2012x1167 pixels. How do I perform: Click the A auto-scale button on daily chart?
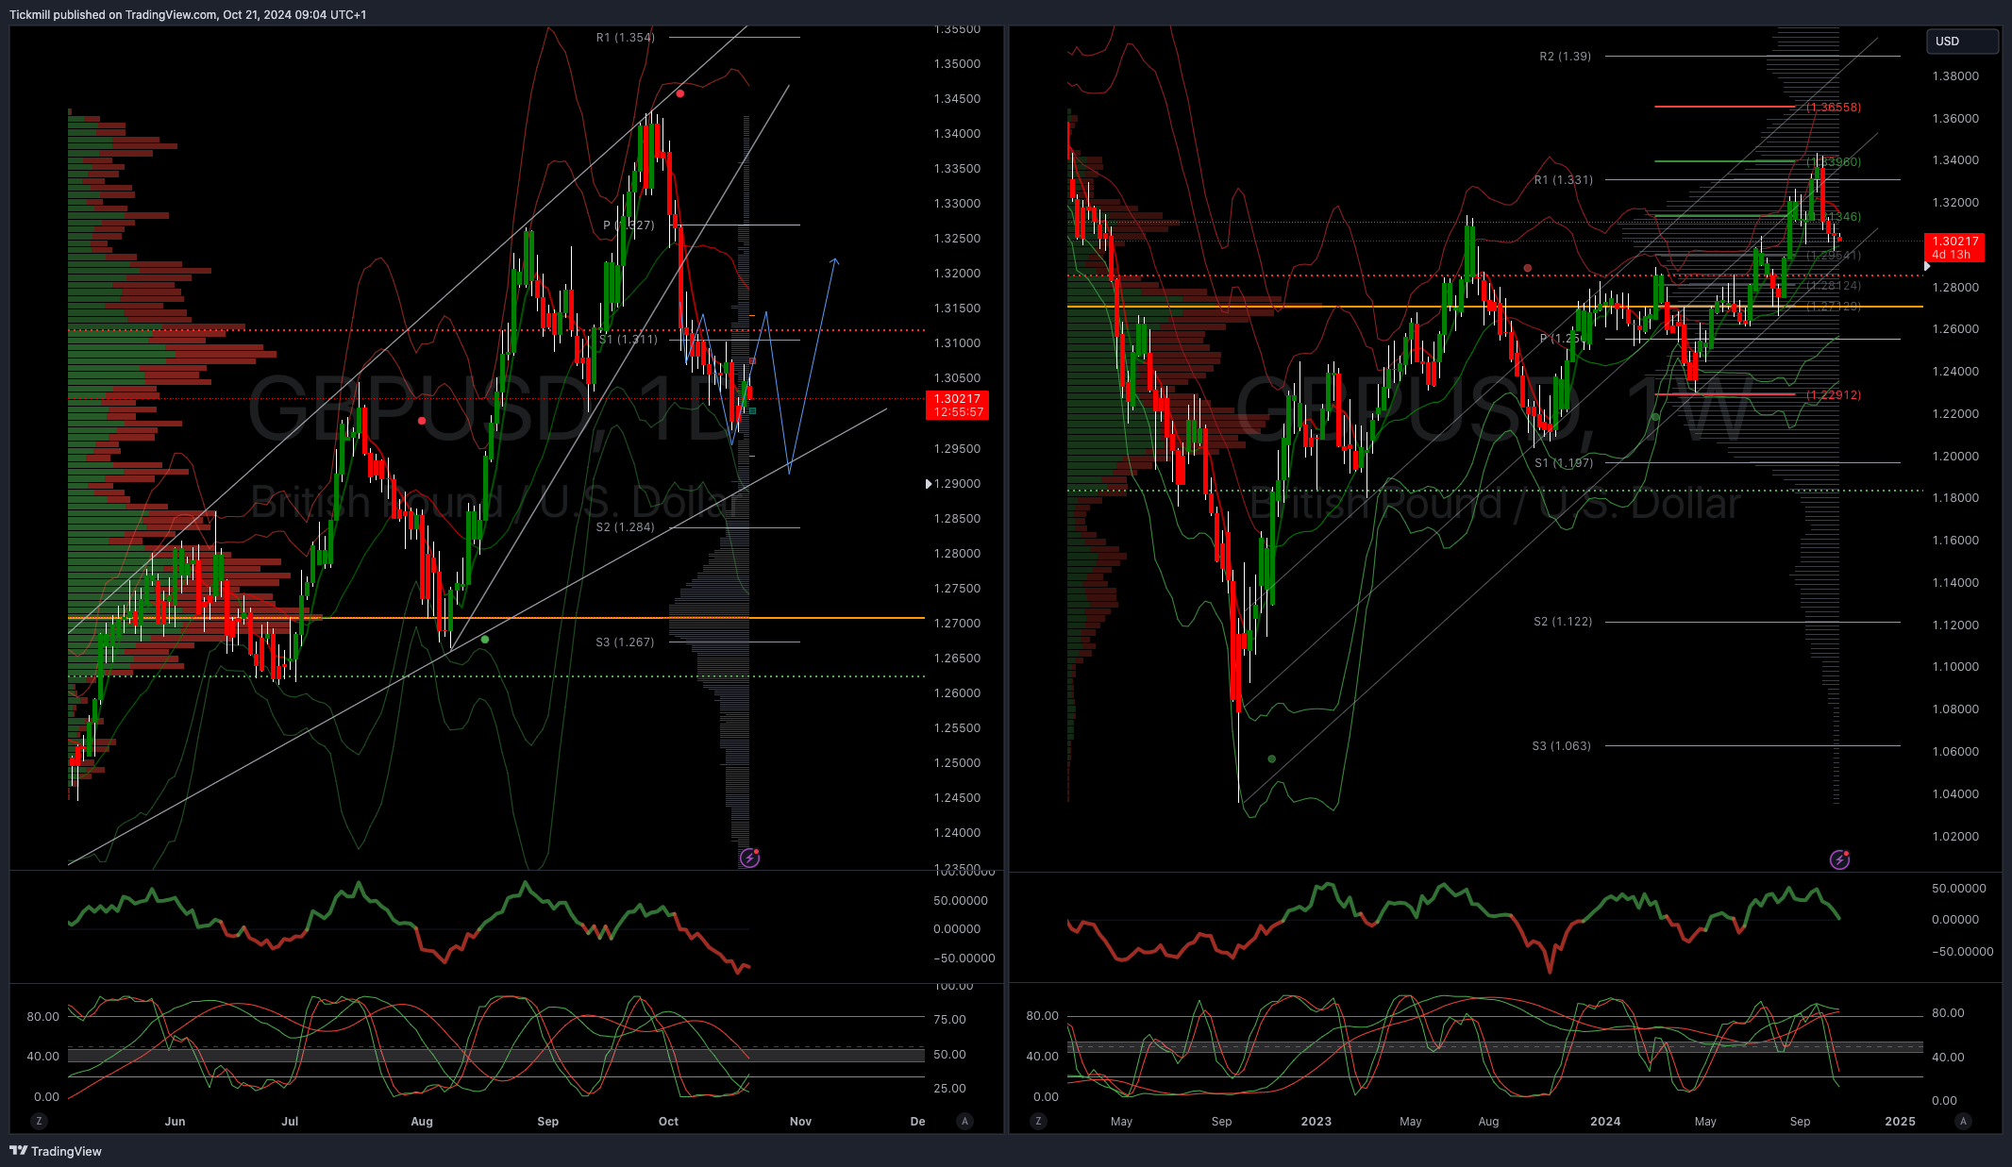pos(964,1121)
